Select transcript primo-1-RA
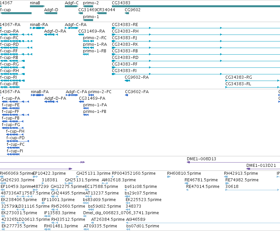This screenshot has height=231, width=280. coord(95,44)
